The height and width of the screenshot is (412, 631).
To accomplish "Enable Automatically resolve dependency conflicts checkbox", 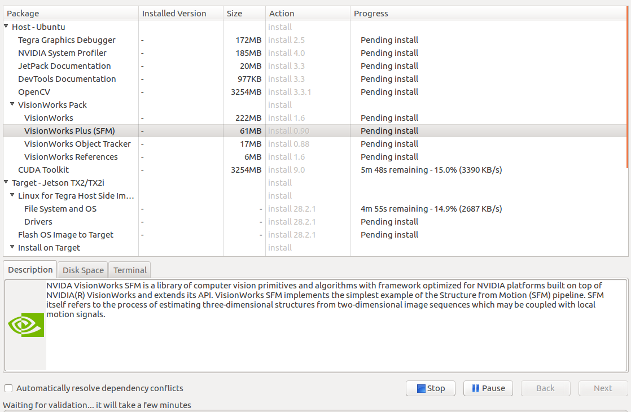I will 8,388.
